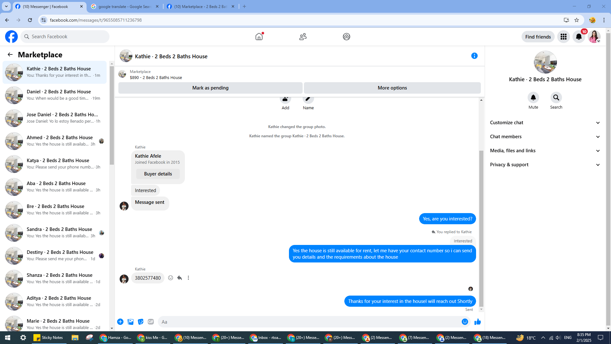
Task: Click the Mark as pending button
Action: pos(210,88)
